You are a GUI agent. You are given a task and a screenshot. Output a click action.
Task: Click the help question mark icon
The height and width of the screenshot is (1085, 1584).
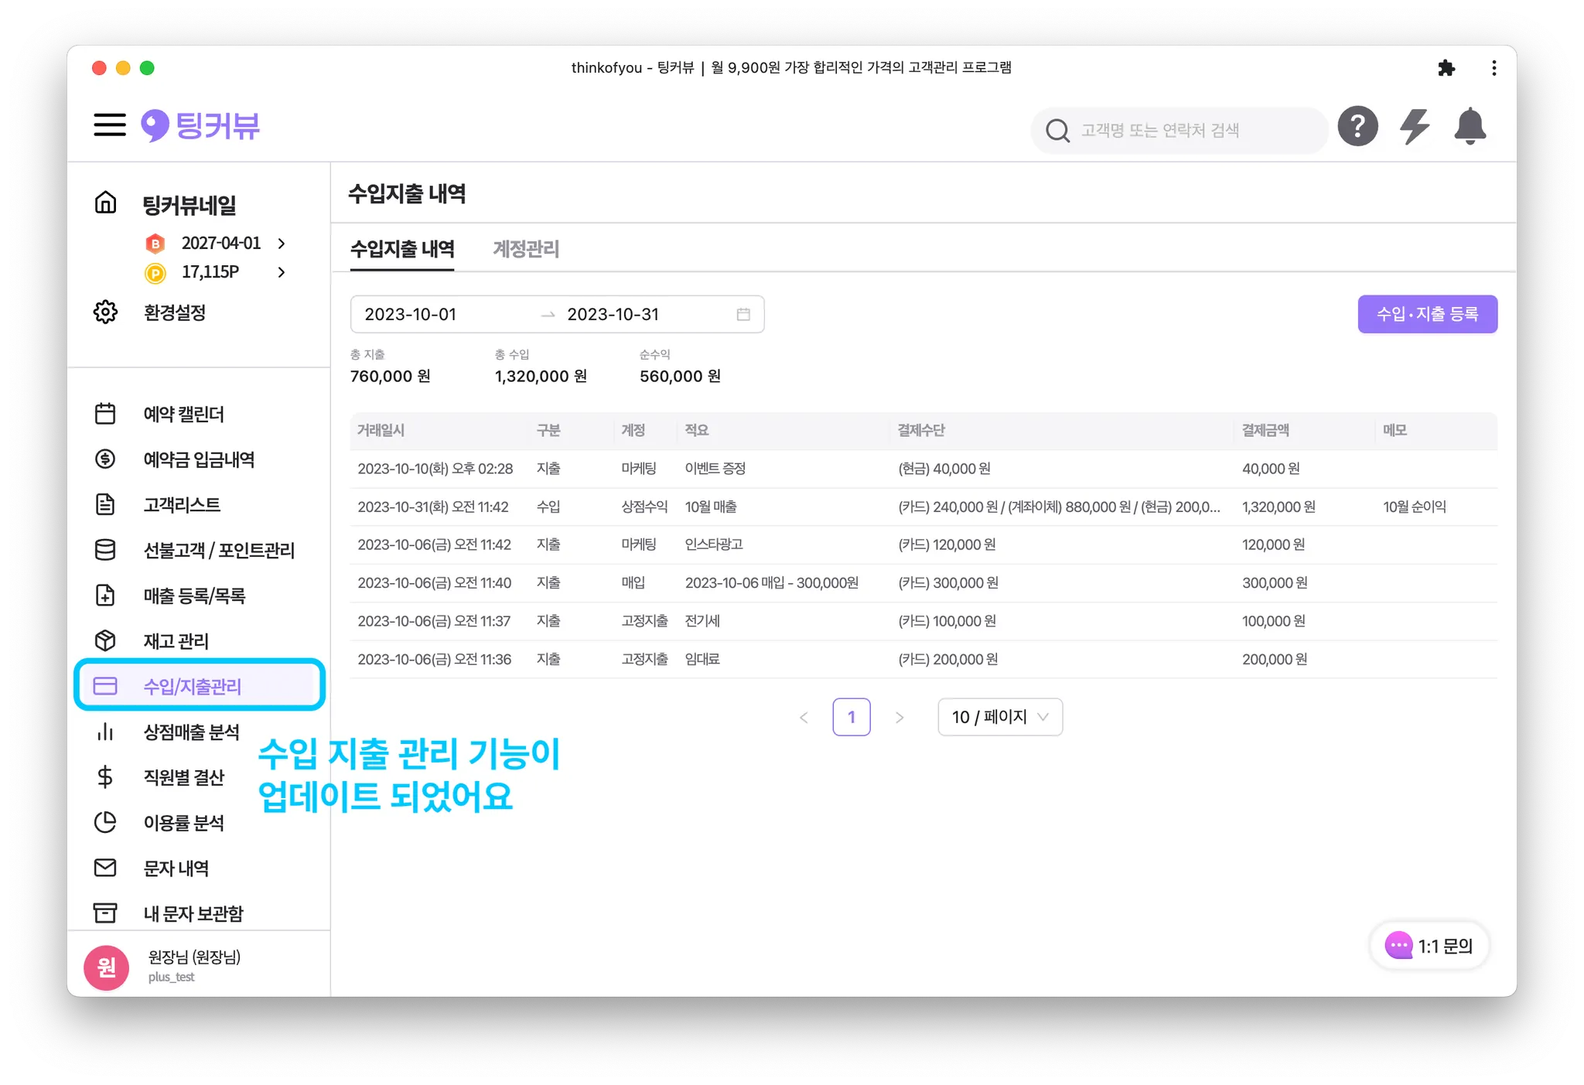pos(1357,127)
